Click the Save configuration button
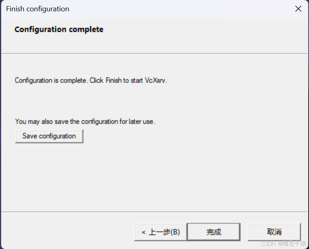 (49, 136)
